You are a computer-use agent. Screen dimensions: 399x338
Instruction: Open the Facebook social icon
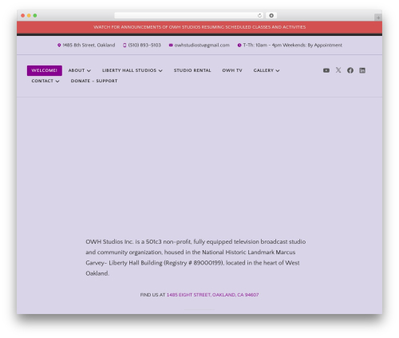pyautogui.click(x=350, y=70)
